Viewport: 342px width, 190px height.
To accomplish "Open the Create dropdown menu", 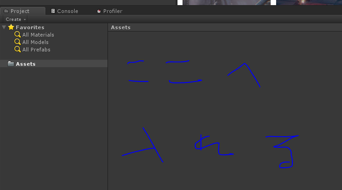I will [x=15, y=19].
